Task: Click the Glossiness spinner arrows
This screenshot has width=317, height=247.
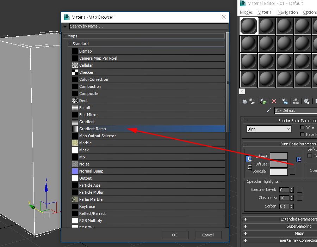Action: point(291,198)
